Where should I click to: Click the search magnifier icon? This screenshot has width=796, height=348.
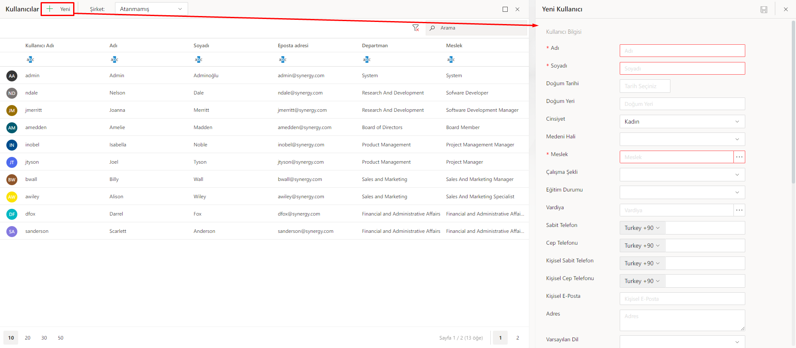coord(432,28)
